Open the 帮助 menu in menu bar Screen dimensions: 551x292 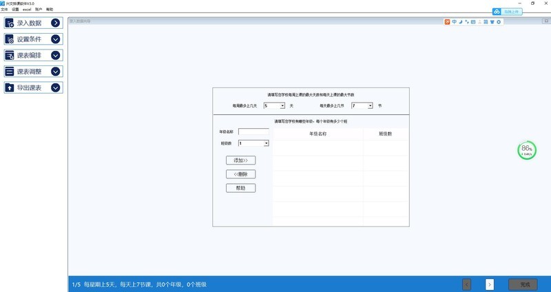(50, 10)
